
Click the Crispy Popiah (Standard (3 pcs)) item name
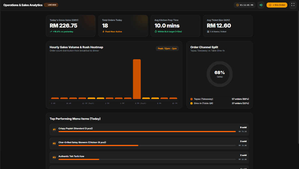tap(76, 128)
